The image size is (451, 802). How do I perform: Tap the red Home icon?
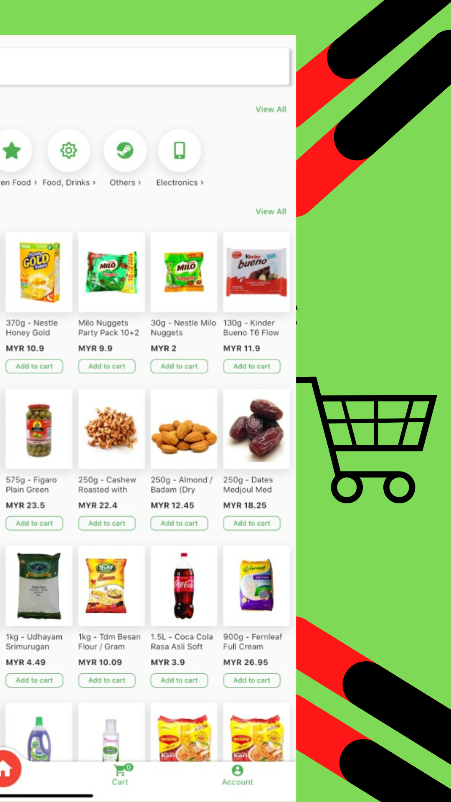[8, 769]
